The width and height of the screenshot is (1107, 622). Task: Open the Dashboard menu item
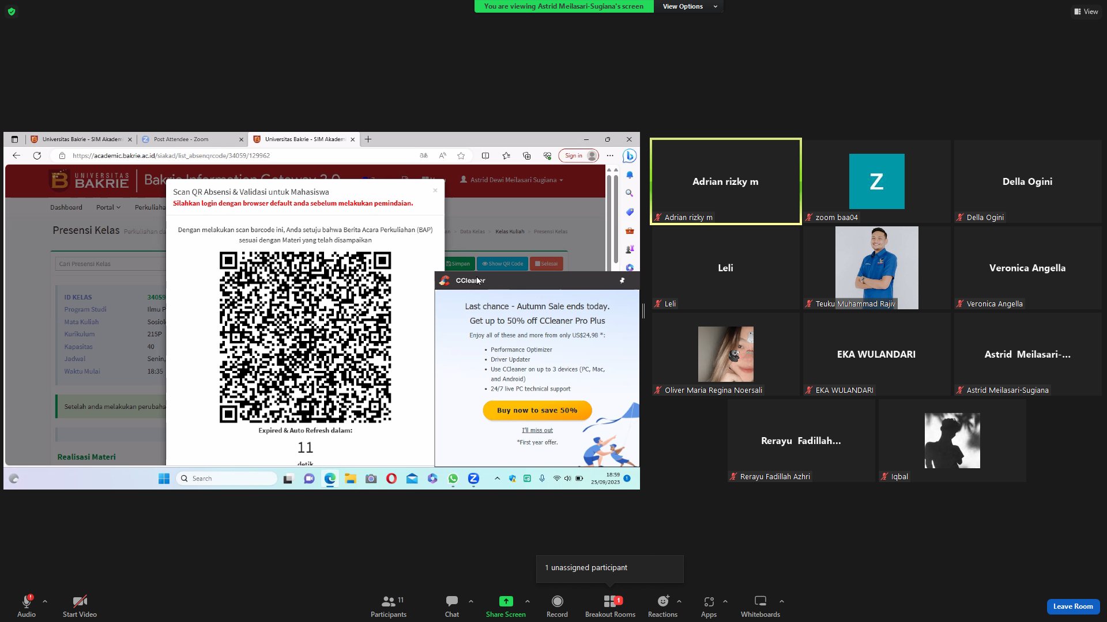click(66, 207)
